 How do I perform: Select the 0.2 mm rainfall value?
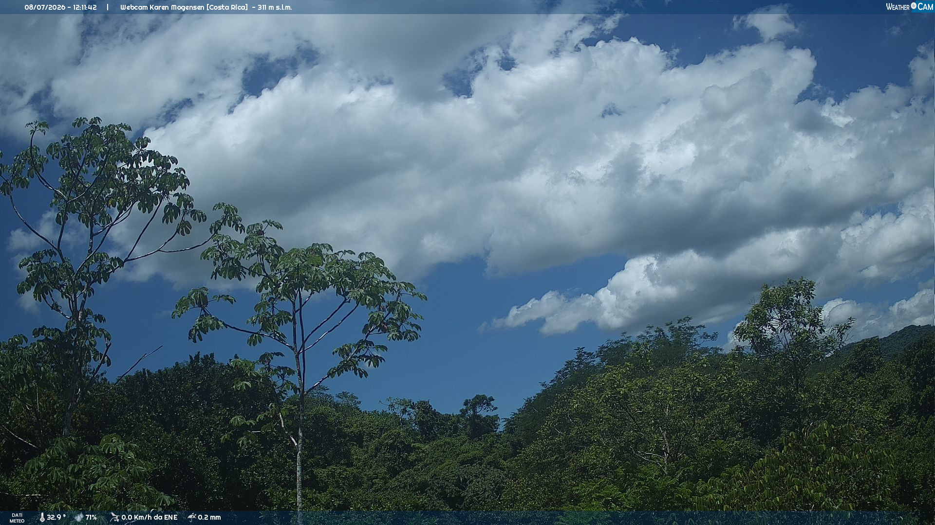[x=209, y=517]
